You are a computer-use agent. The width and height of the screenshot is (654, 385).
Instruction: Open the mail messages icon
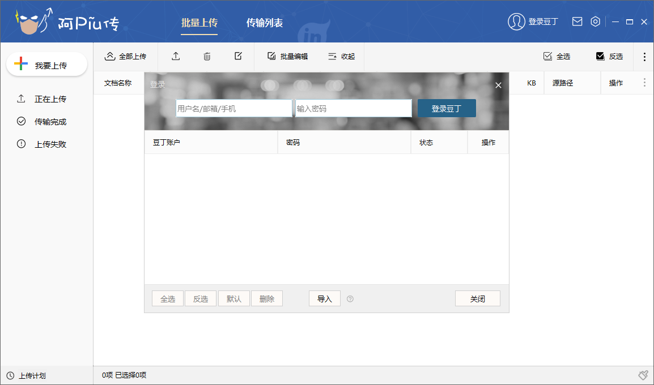tap(577, 22)
